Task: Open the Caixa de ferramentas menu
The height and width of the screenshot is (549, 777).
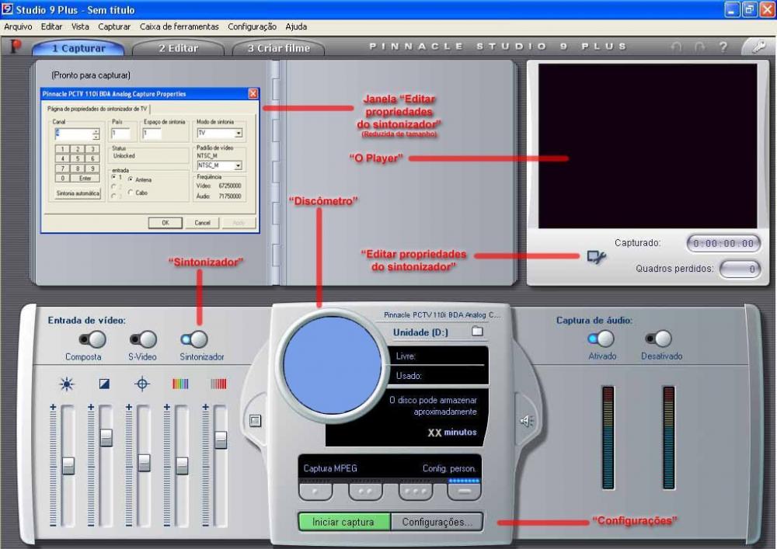Action: pyautogui.click(x=179, y=26)
